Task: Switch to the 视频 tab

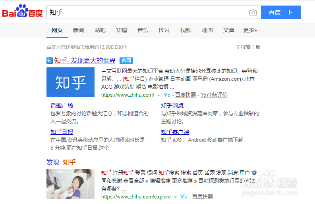Action: [x=186, y=30]
